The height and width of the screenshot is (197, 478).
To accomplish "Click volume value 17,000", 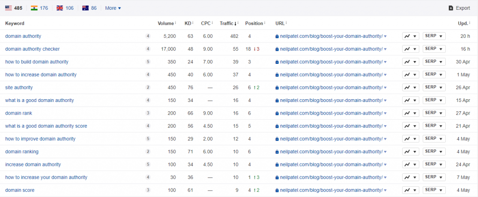I will pos(168,49).
